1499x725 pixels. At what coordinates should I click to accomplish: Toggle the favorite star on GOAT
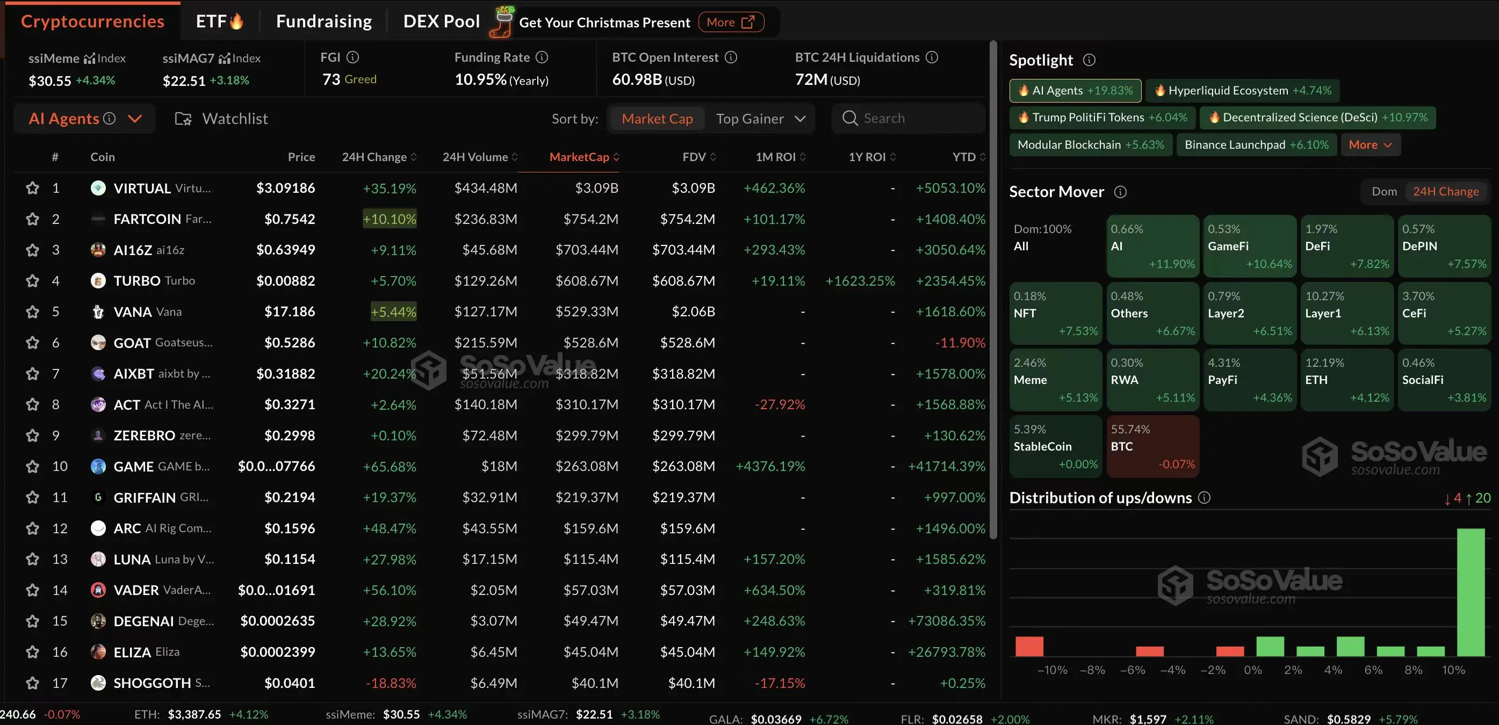click(32, 342)
